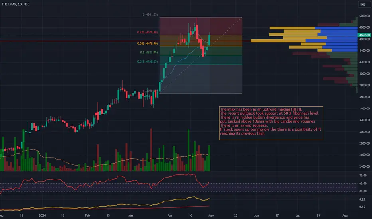Viewport: 372px width, 219px height.
Task: Click the 3800.00 price axis label
Action: [x=364, y=85]
